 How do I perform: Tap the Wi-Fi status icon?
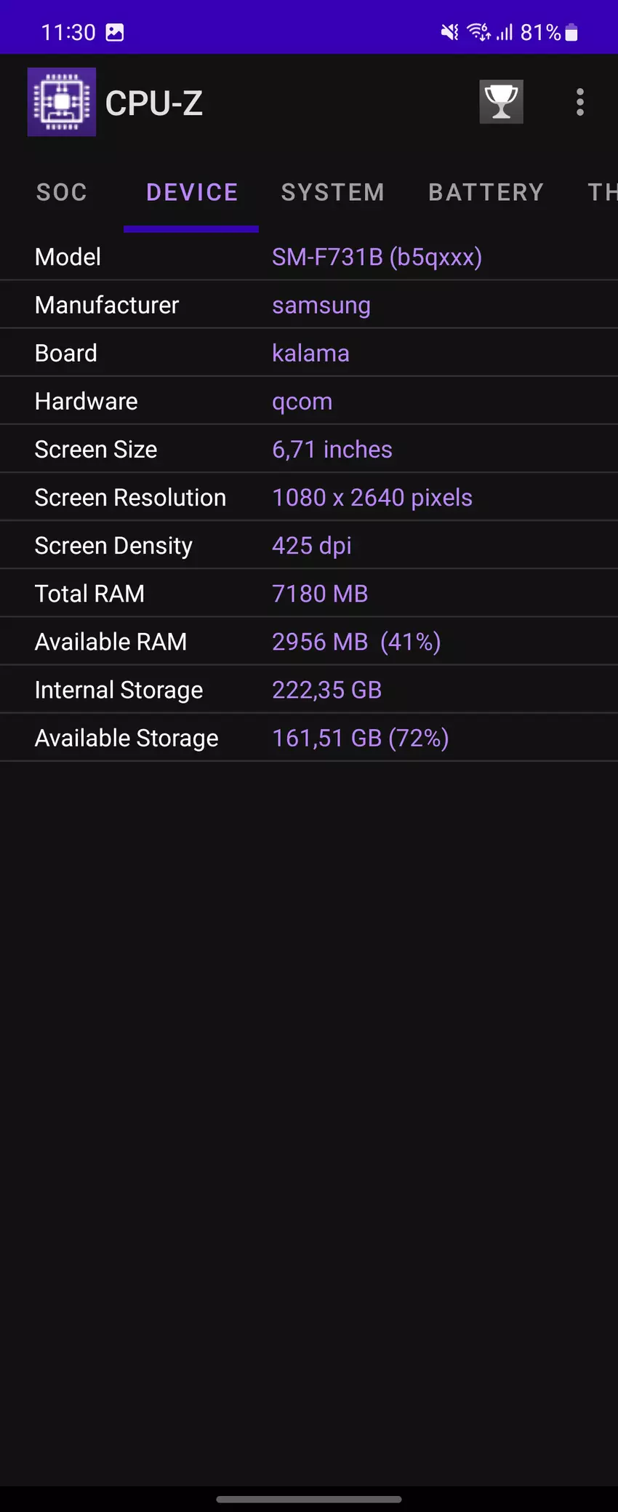tap(478, 32)
